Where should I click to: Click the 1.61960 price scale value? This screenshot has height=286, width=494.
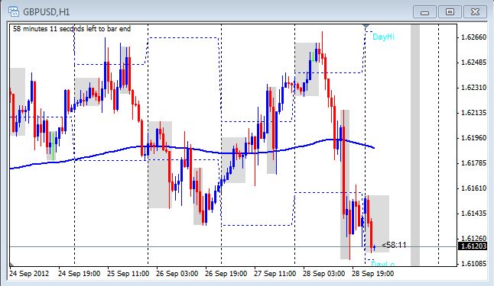[x=473, y=137]
